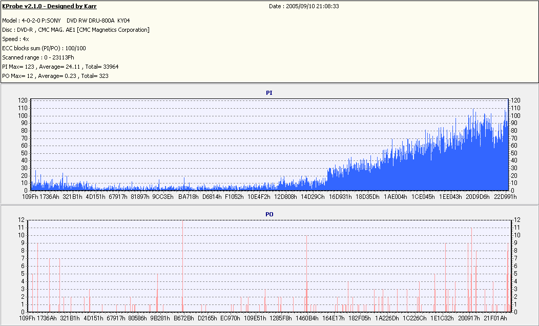Image resolution: width=539 pixels, height=326 pixels.
Task: Click the Speed 4x line
Action: click(15, 39)
